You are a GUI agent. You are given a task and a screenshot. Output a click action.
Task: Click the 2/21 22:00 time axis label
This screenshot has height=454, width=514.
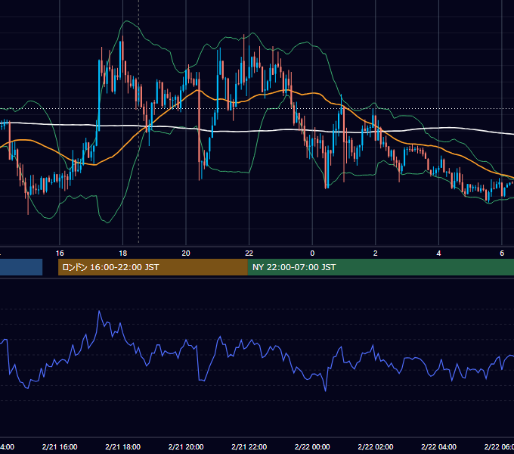tap(249, 446)
